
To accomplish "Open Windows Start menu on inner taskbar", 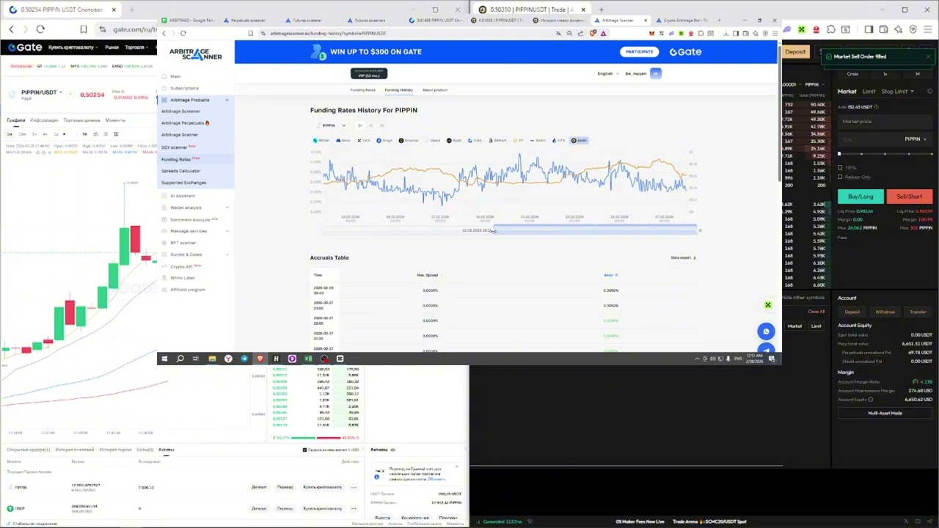I will point(164,359).
